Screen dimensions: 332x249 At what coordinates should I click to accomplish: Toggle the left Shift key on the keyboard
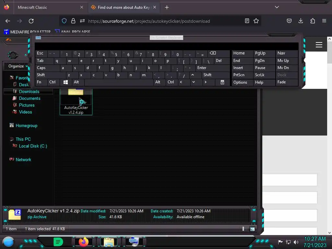point(50,75)
